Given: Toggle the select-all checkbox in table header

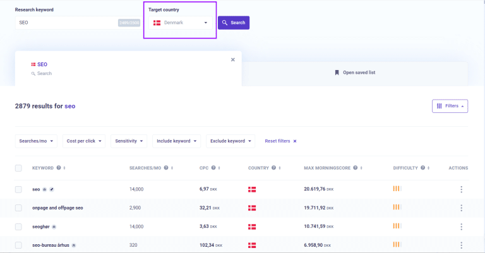Looking at the screenshot, I should (18, 168).
